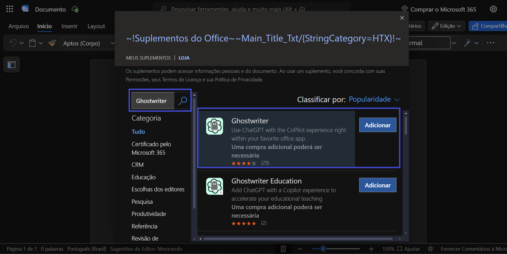This screenshot has height=254, width=507.
Task: Open the Edição mode dropdown
Action: click(446, 26)
